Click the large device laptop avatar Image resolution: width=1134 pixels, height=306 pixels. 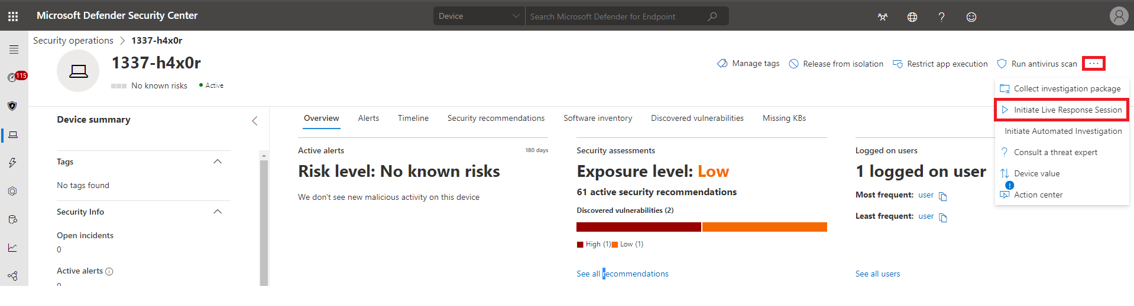pyautogui.click(x=78, y=71)
